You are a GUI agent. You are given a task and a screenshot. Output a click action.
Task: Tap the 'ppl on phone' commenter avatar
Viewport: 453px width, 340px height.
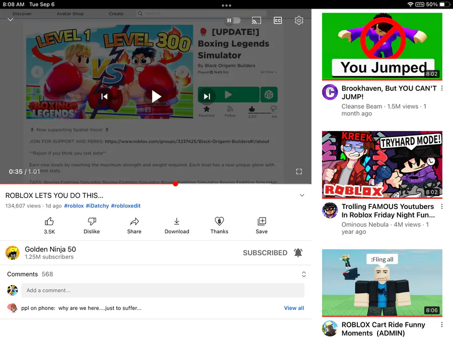12,308
